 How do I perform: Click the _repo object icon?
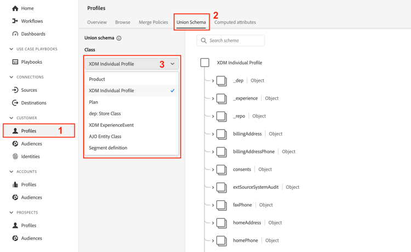point(221,116)
